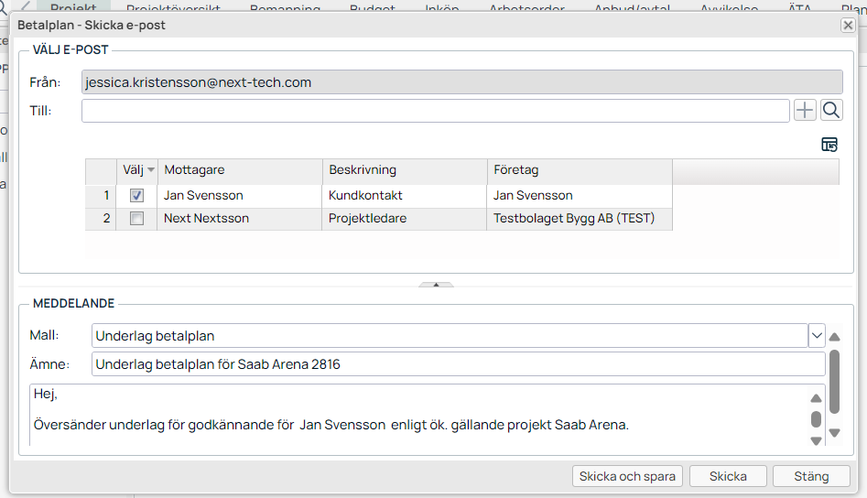Image resolution: width=867 pixels, height=498 pixels.
Task: Sort by the Företag column header
Action: click(x=580, y=170)
